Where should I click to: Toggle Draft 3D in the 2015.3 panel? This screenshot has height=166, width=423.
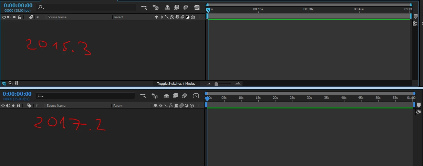pos(156,7)
